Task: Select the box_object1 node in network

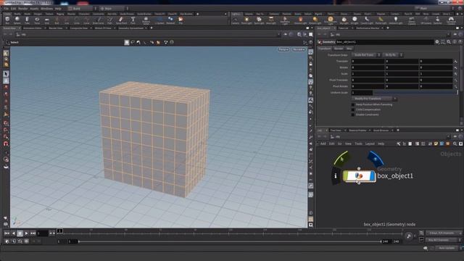Action: [359, 176]
